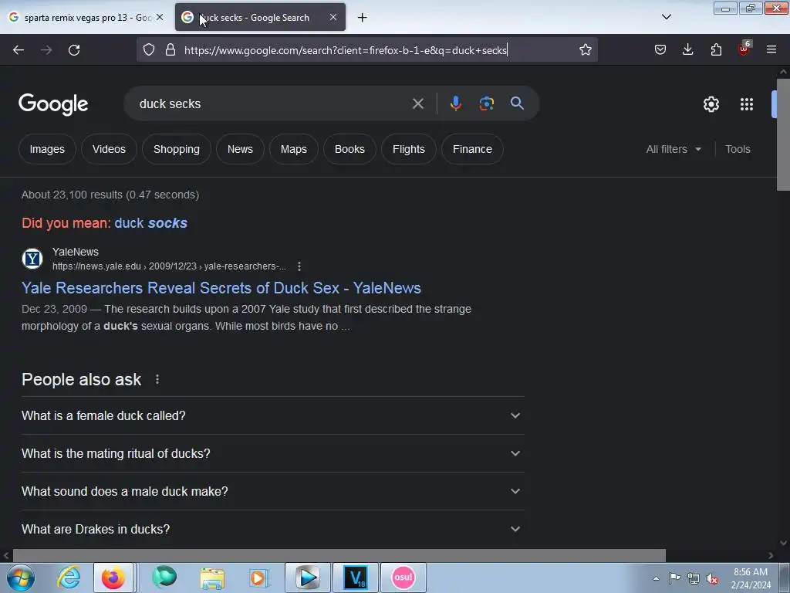The width and height of the screenshot is (790, 593).
Task: Click the browser address bar URL
Action: click(346, 50)
